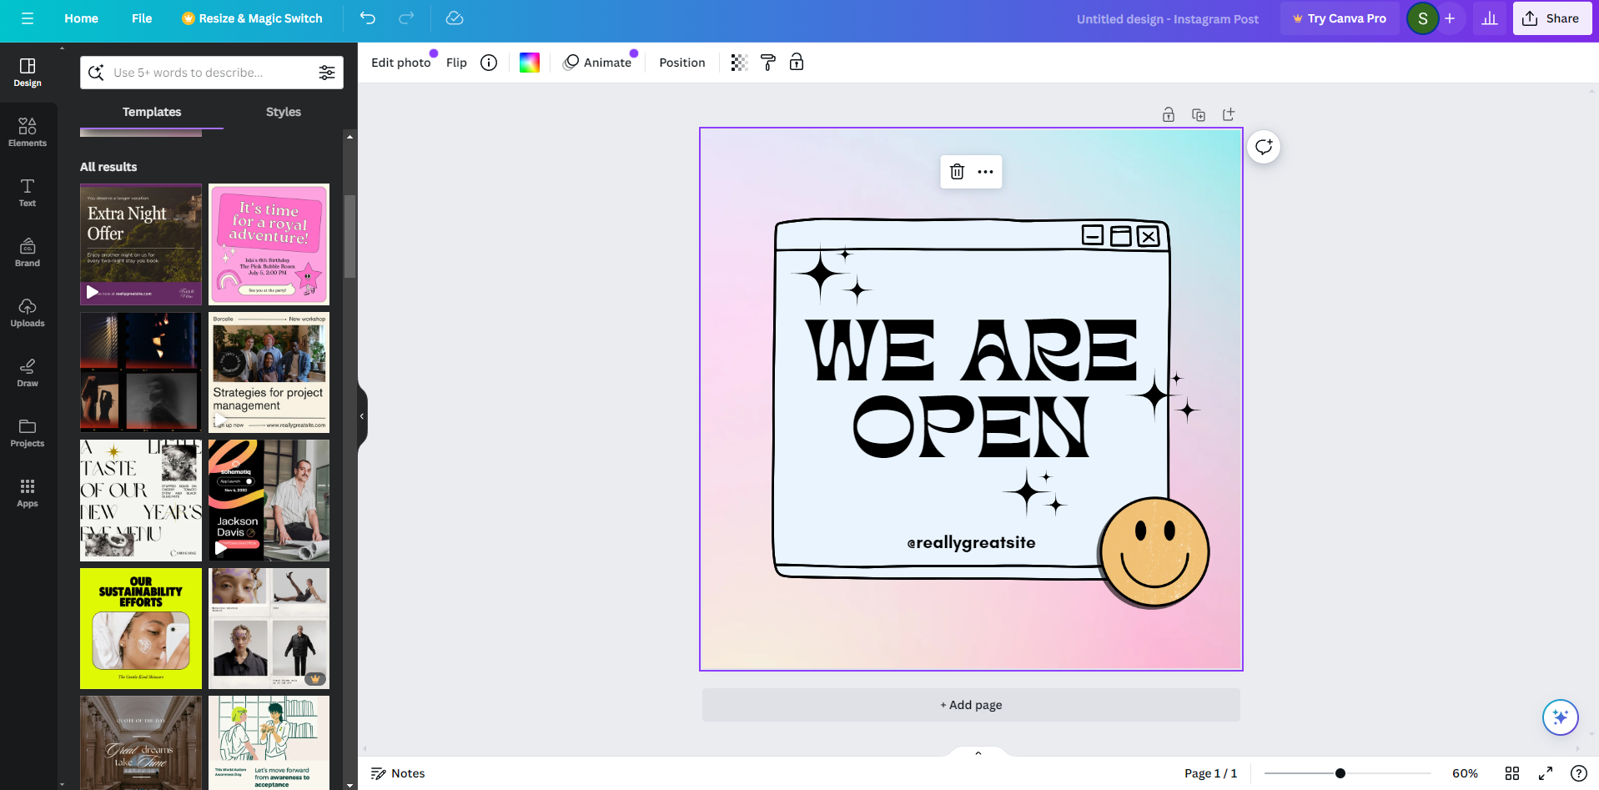Image resolution: width=1599 pixels, height=790 pixels.
Task: Open the Elements panel in sidebar
Action: 28,132
